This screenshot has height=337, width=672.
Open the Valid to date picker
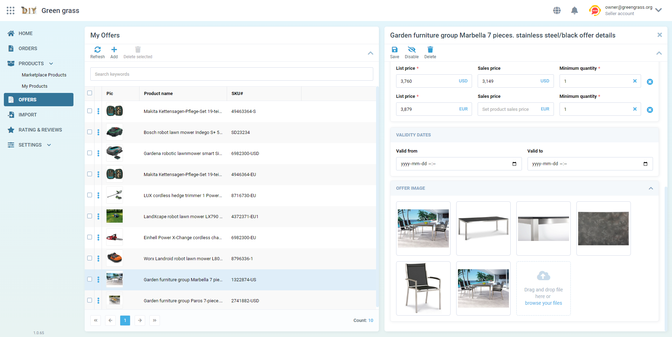coord(645,164)
